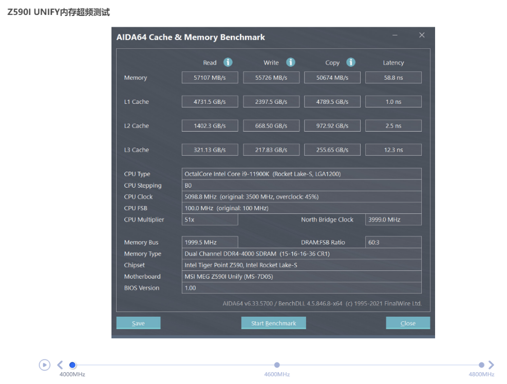Click the CPU Type field i9-11900K
The height and width of the screenshot is (384, 507).
coord(302,174)
